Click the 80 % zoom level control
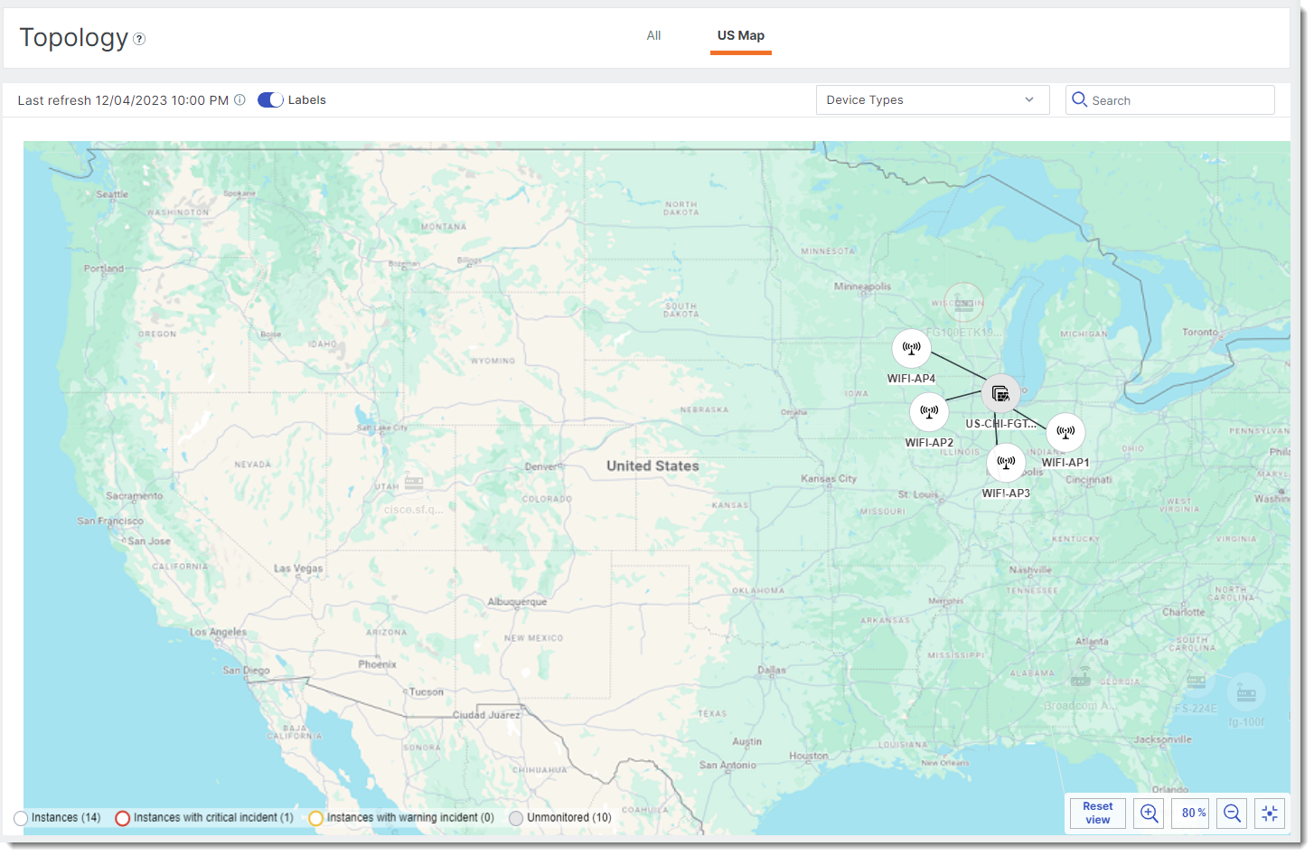Image resolution: width=1314 pixels, height=856 pixels. (x=1190, y=813)
